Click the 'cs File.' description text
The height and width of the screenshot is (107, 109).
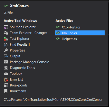[9, 13]
